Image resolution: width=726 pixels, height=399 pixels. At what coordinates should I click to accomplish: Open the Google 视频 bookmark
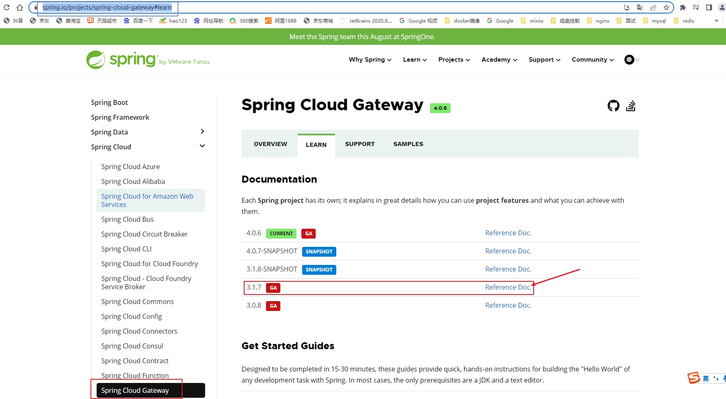coord(418,21)
